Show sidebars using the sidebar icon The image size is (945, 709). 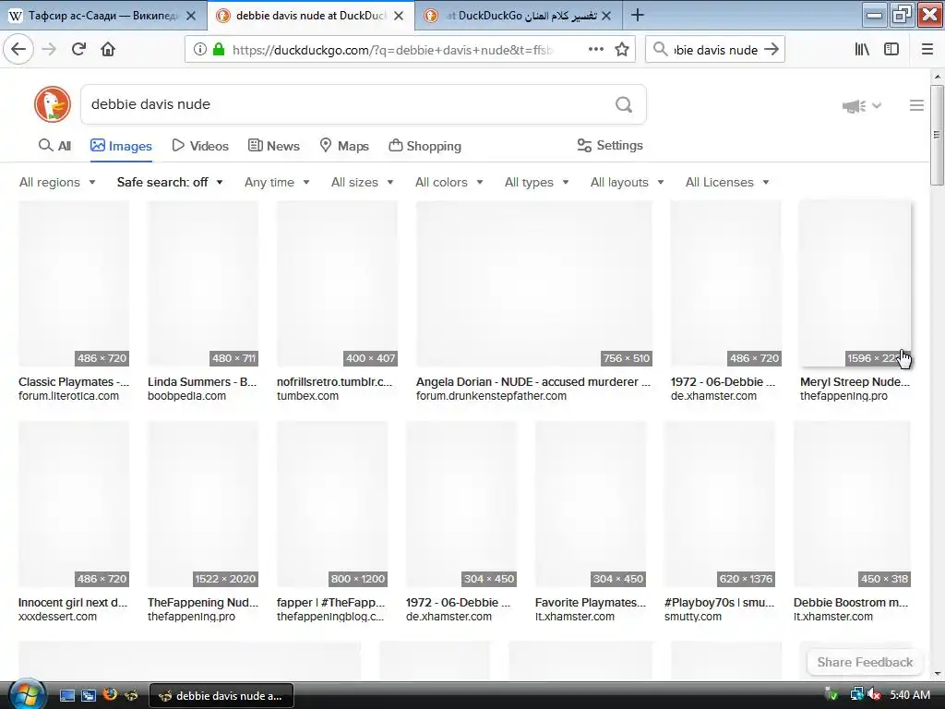tap(891, 50)
